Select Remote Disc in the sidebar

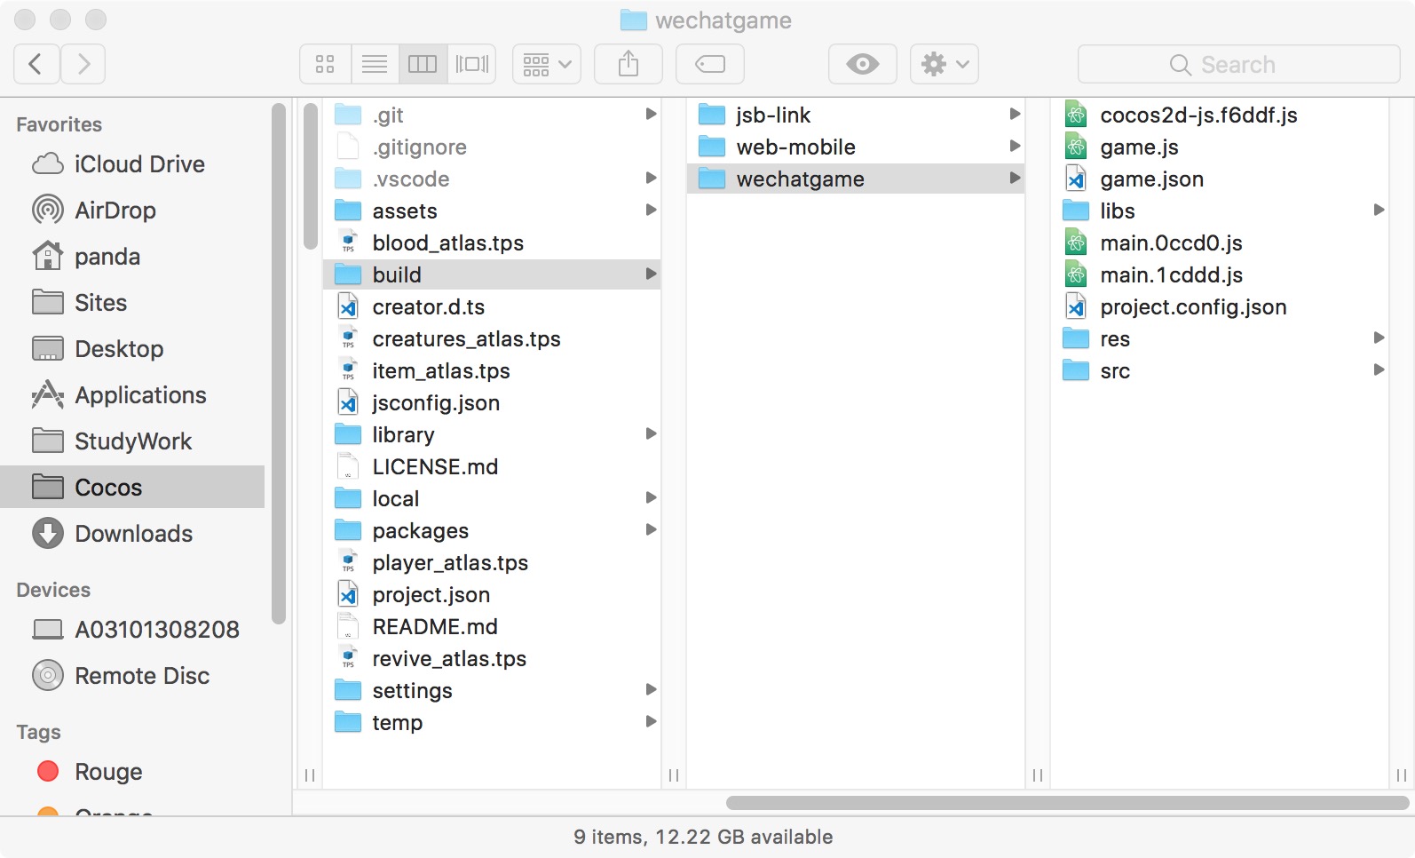[133, 676]
